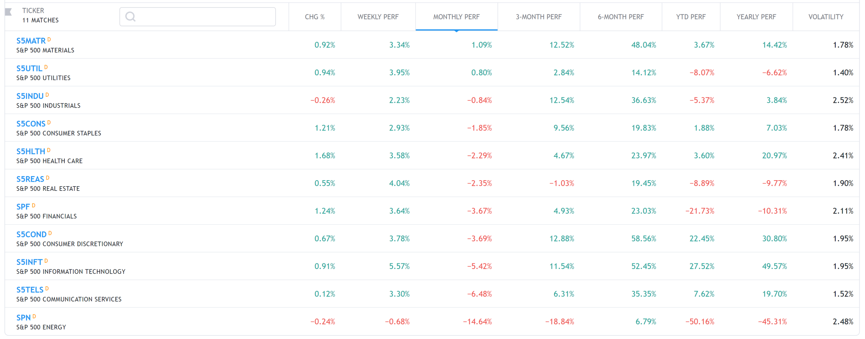Click 'S&P 500 CONSUMER DISCRETIONARY' description text

70,244
